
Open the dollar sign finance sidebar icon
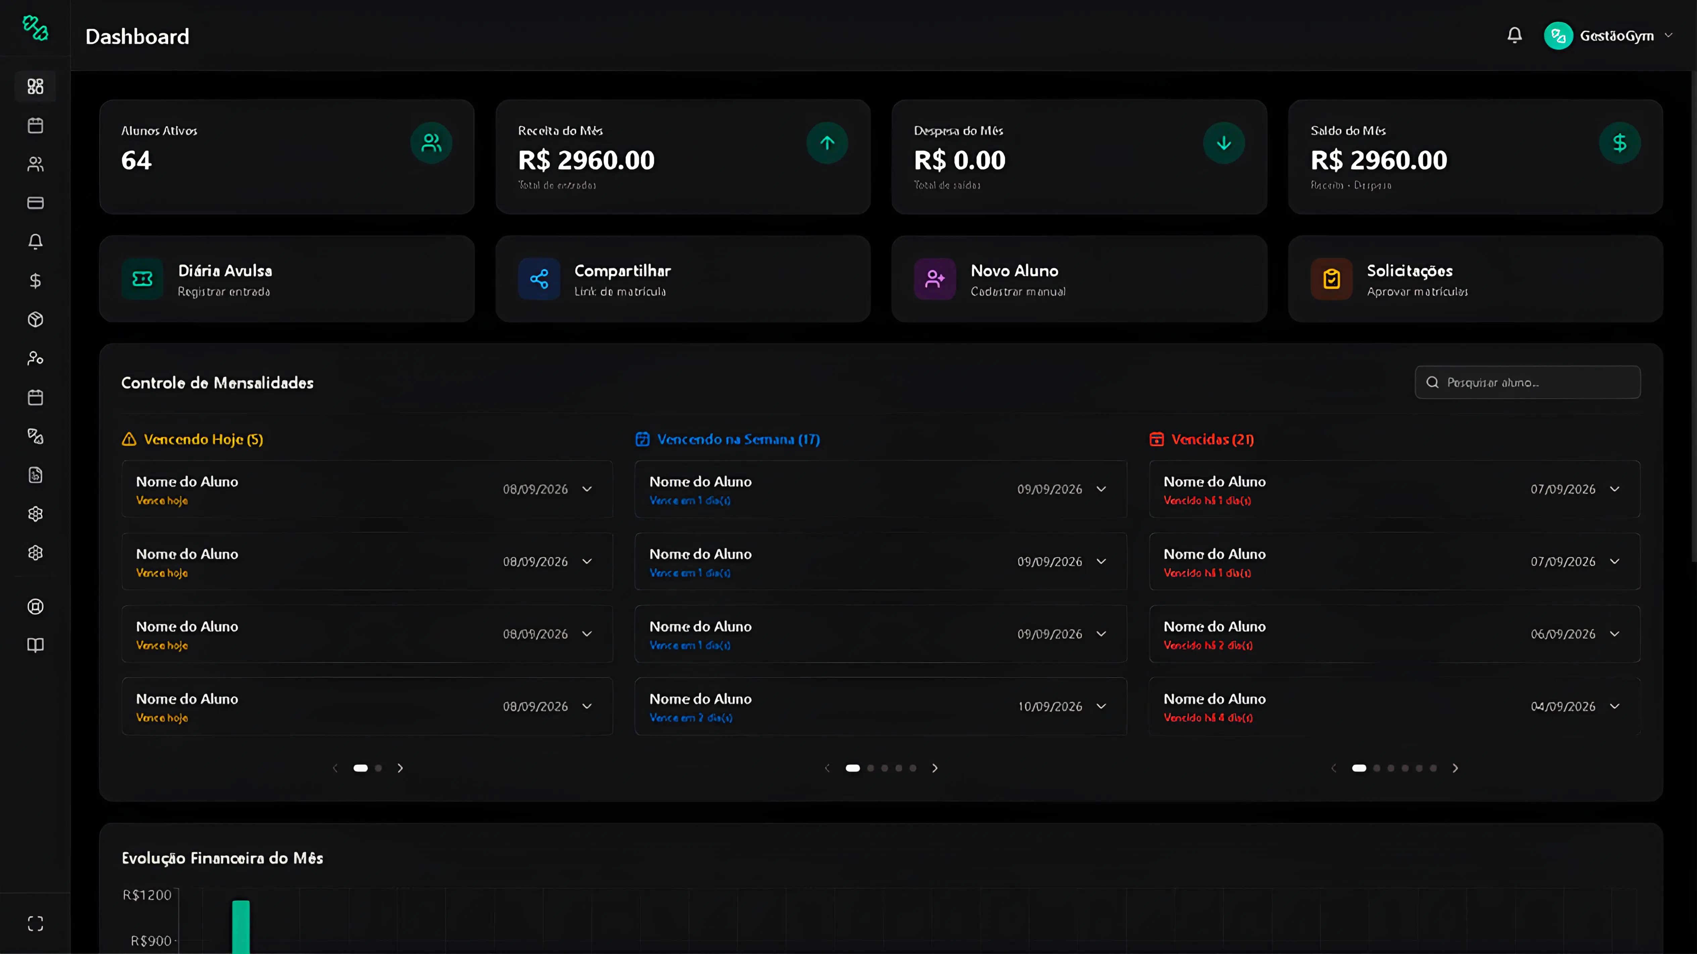[x=36, y=280]
